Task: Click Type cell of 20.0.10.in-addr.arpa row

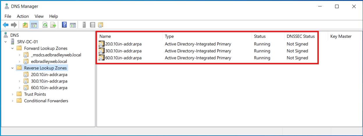Action: tap(198, 44)
